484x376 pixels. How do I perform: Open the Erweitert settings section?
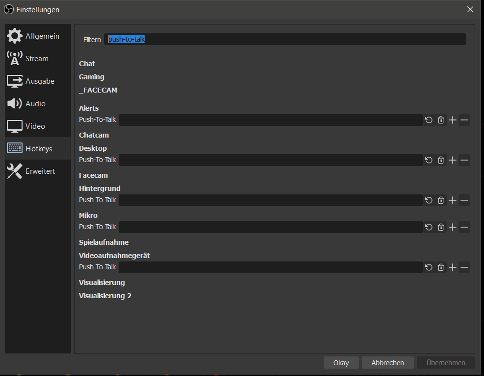[38, 171]
